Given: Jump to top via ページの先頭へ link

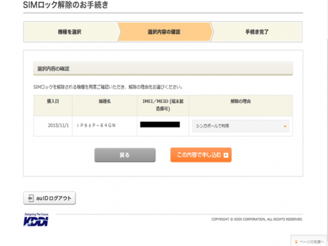Looking at the screenshot, I should coord(310,241).
